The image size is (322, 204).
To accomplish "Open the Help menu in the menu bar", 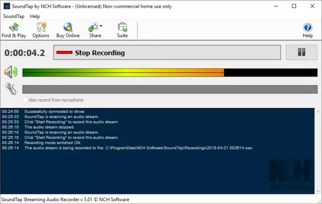I will (x=35, y=16).
